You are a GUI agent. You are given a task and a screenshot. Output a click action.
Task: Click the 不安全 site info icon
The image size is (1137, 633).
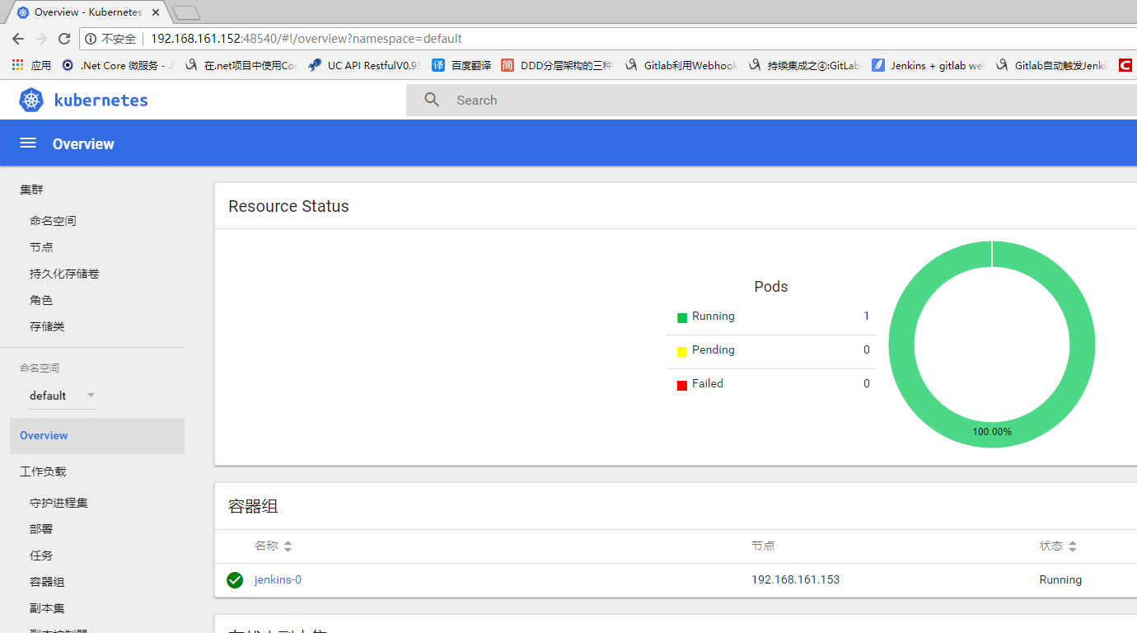pyautogui.click(x=91, y=39)
